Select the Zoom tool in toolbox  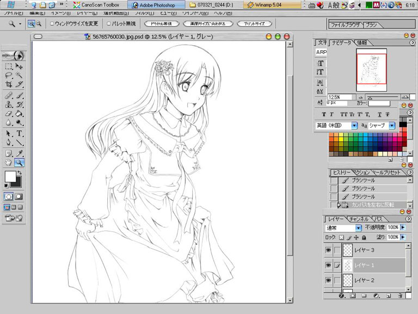(x=19, y=162)
